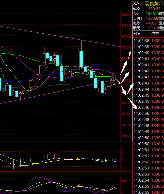164x194 pixels.
Task: Click the 1345.0 price axis label
Action: click(x=126, y=48)
